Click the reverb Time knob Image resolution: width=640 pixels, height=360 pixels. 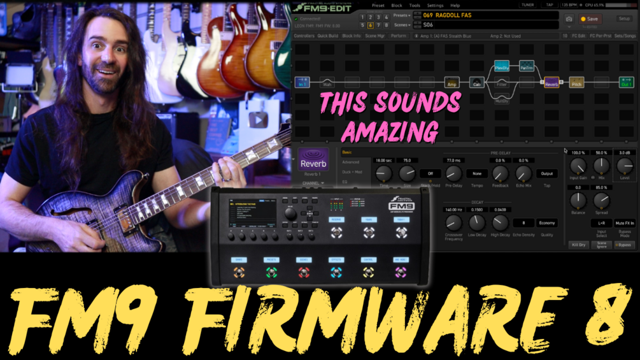383,173
